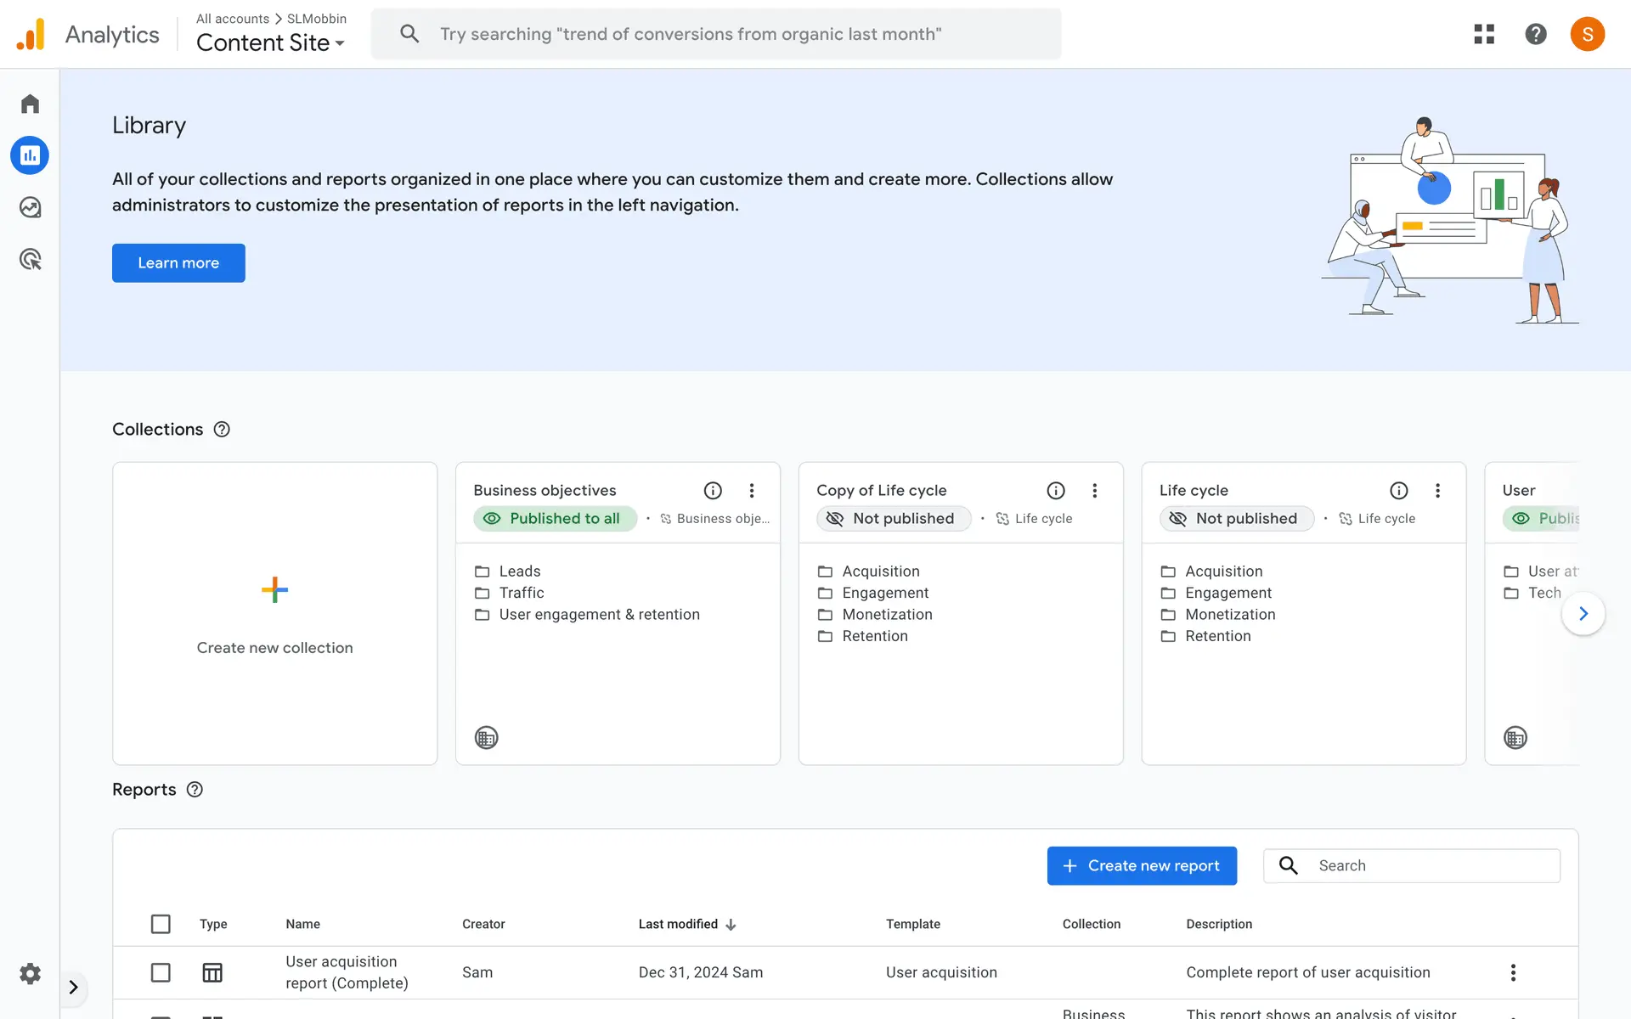The width and height of the screenshot is (1631, 1019).
Task: Open more options for Life cycle collection
Action: (1437, 490)
